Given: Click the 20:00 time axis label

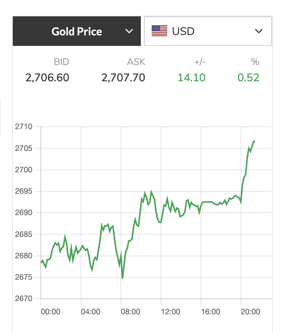Looking at the screenshot, I should coord(250,312).
